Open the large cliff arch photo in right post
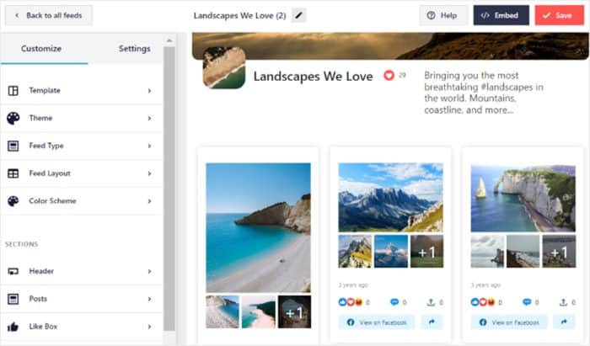The image size is (590, 346). tap(523, 197)
